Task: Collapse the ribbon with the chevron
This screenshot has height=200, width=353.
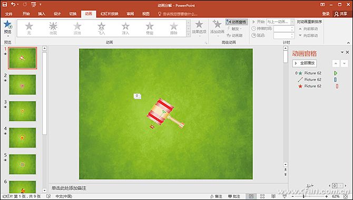Action: [348, 43]
